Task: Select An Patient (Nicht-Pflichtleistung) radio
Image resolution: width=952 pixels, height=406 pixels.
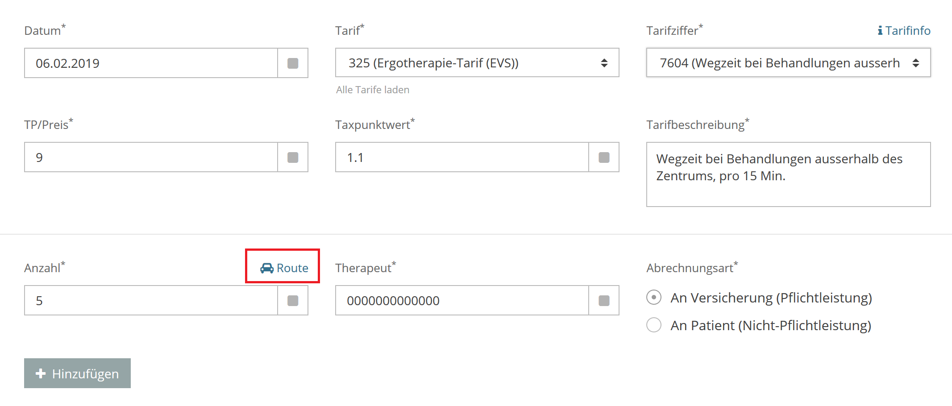Action: click(x=654, y=325)
